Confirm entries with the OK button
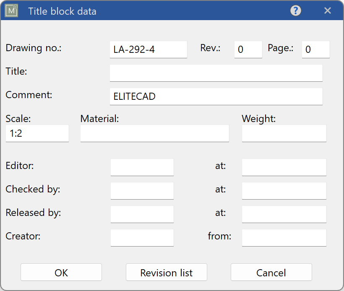This screenshot has height=291, width=344. tap(61, 272)
